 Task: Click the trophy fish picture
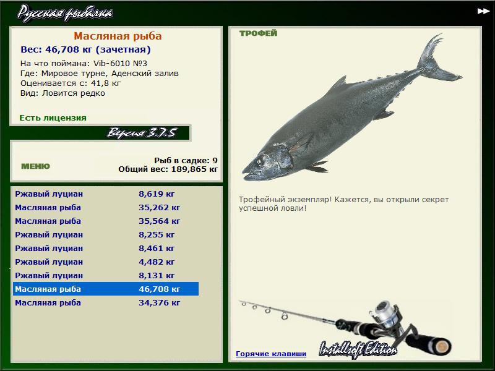(351, 107)
